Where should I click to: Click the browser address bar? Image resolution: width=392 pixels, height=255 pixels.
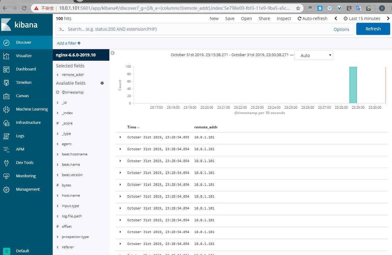(174, 8)
